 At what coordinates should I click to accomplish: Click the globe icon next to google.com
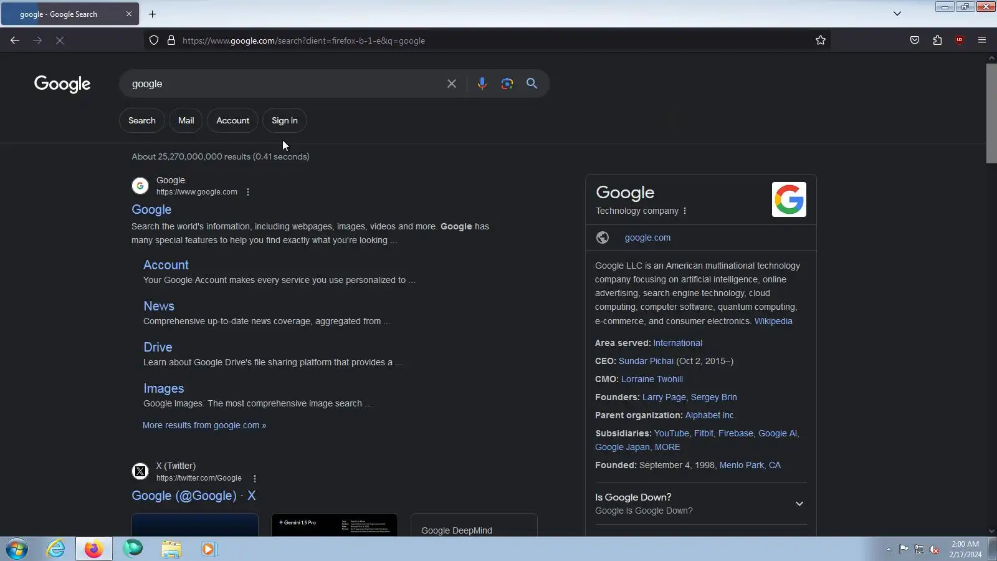[603, 237]
